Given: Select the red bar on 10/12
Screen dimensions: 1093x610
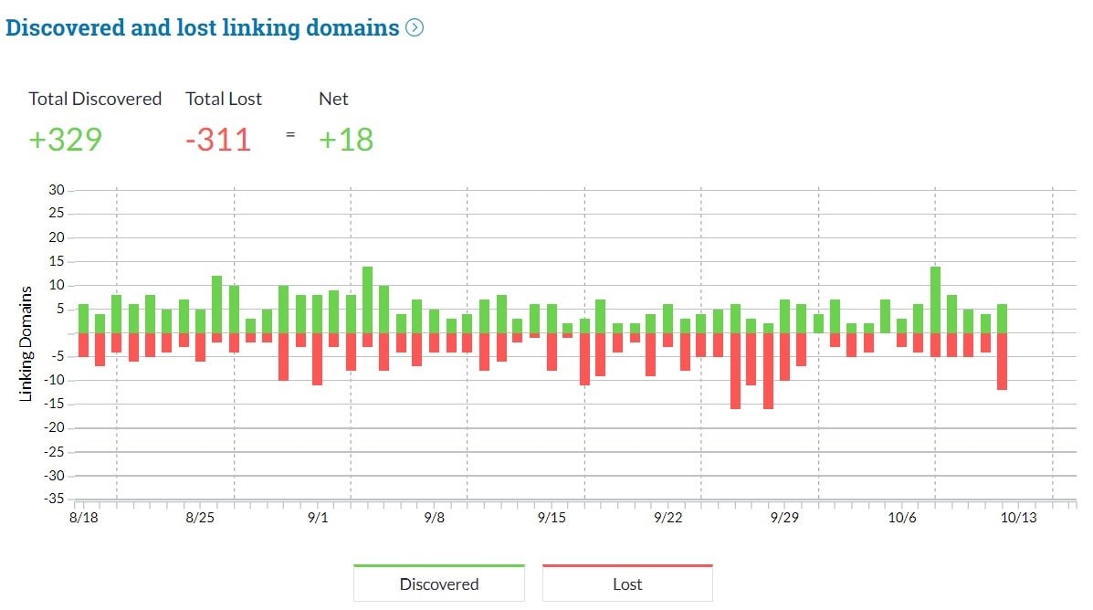Looking at the screenshot, I should 1001,361.
